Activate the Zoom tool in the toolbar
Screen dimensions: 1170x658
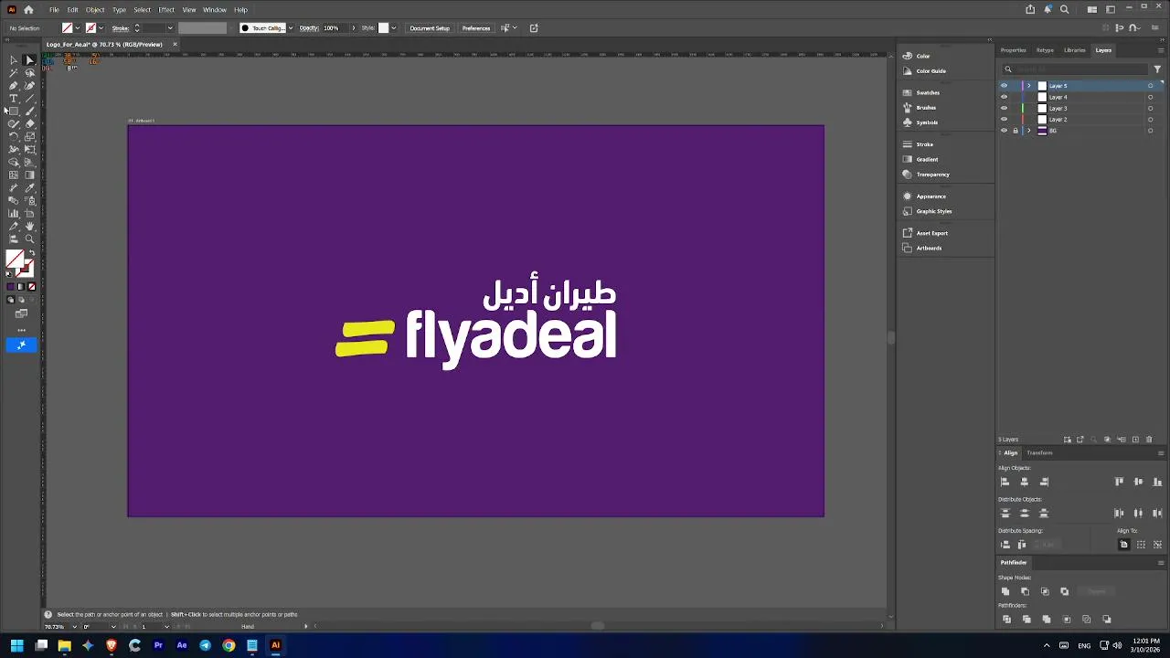pyautogui.click(x=29, y=239)
